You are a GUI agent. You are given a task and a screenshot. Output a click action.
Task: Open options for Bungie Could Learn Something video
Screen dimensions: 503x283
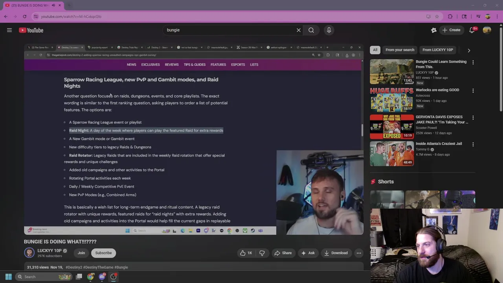pyautogui.click(x=473, y=62)
